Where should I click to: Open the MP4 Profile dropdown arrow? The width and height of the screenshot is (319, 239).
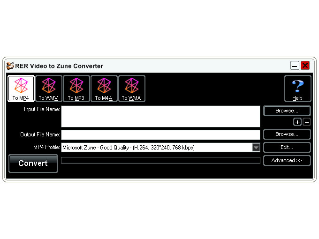[256, 147]
